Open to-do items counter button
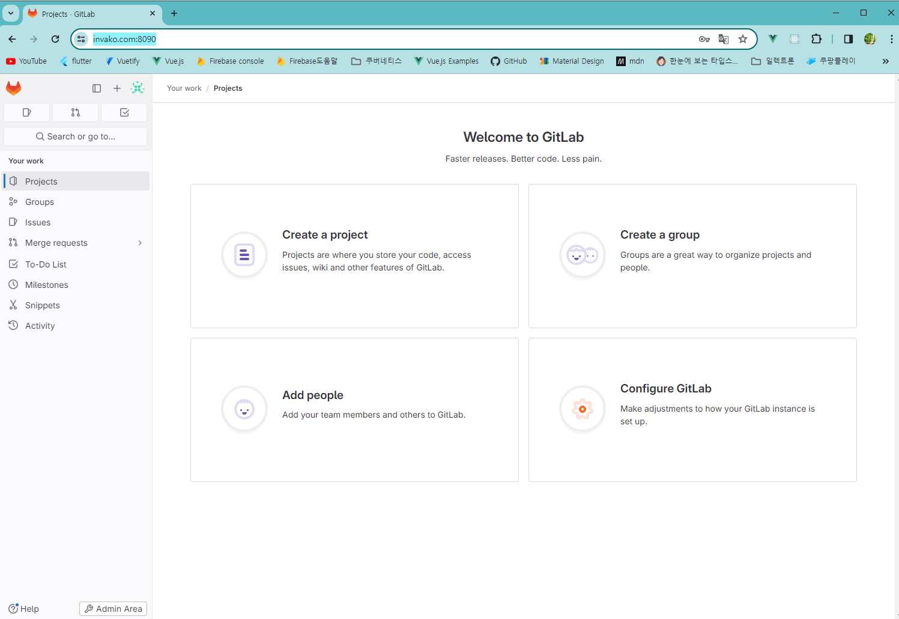The image size is (899, 619). coord(124,112)
